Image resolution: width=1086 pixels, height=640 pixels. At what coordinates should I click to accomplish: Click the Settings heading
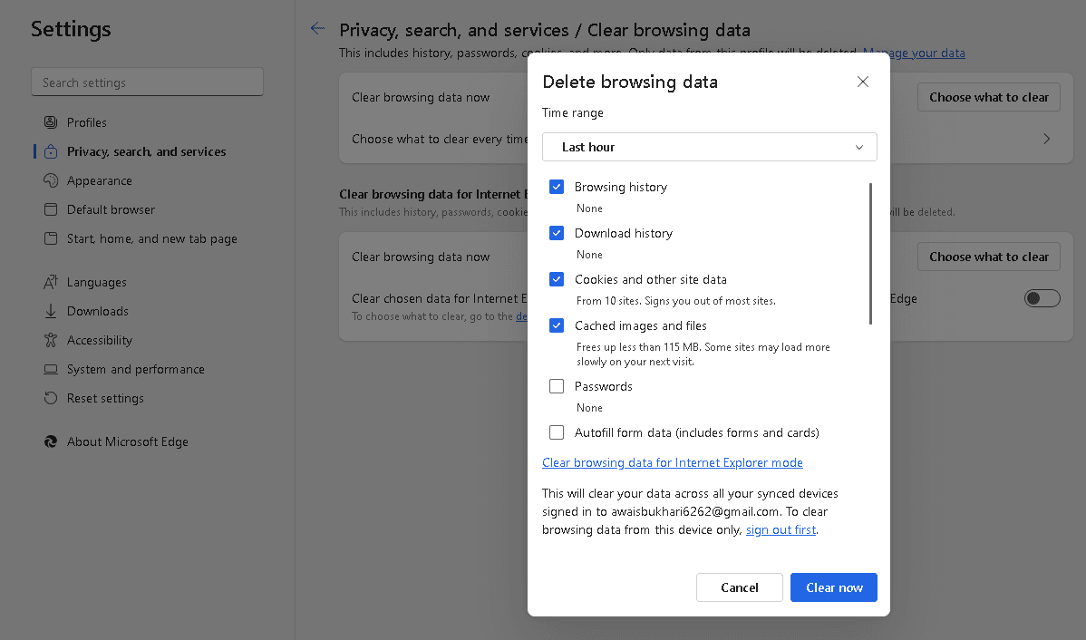tap(71, 29)
